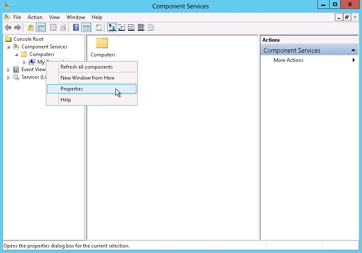Choose Properties from the context menu
Screen dimensions: 362x253
[72, 89]
